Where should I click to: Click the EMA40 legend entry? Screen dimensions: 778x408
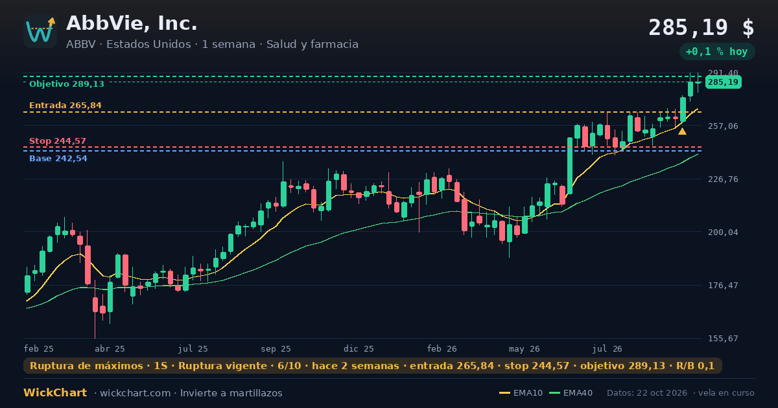coord(571,393)
